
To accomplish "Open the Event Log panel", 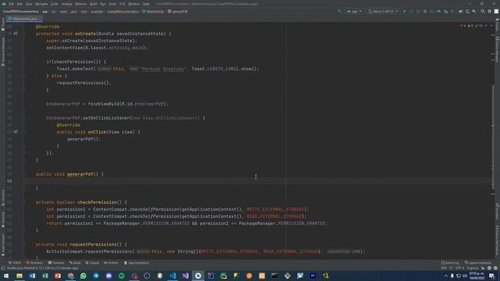I will (x=450, y=263).
